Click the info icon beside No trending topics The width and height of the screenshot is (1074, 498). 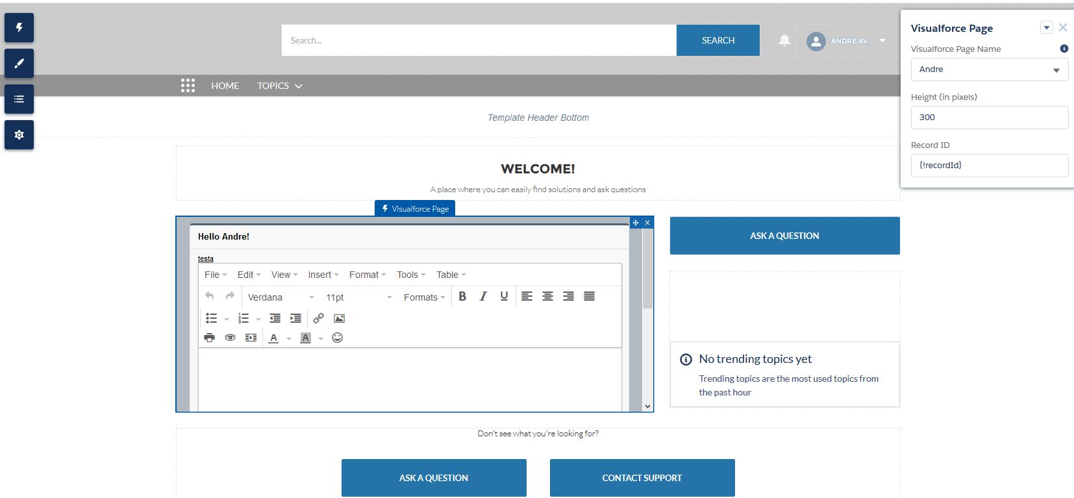point(686,360)
